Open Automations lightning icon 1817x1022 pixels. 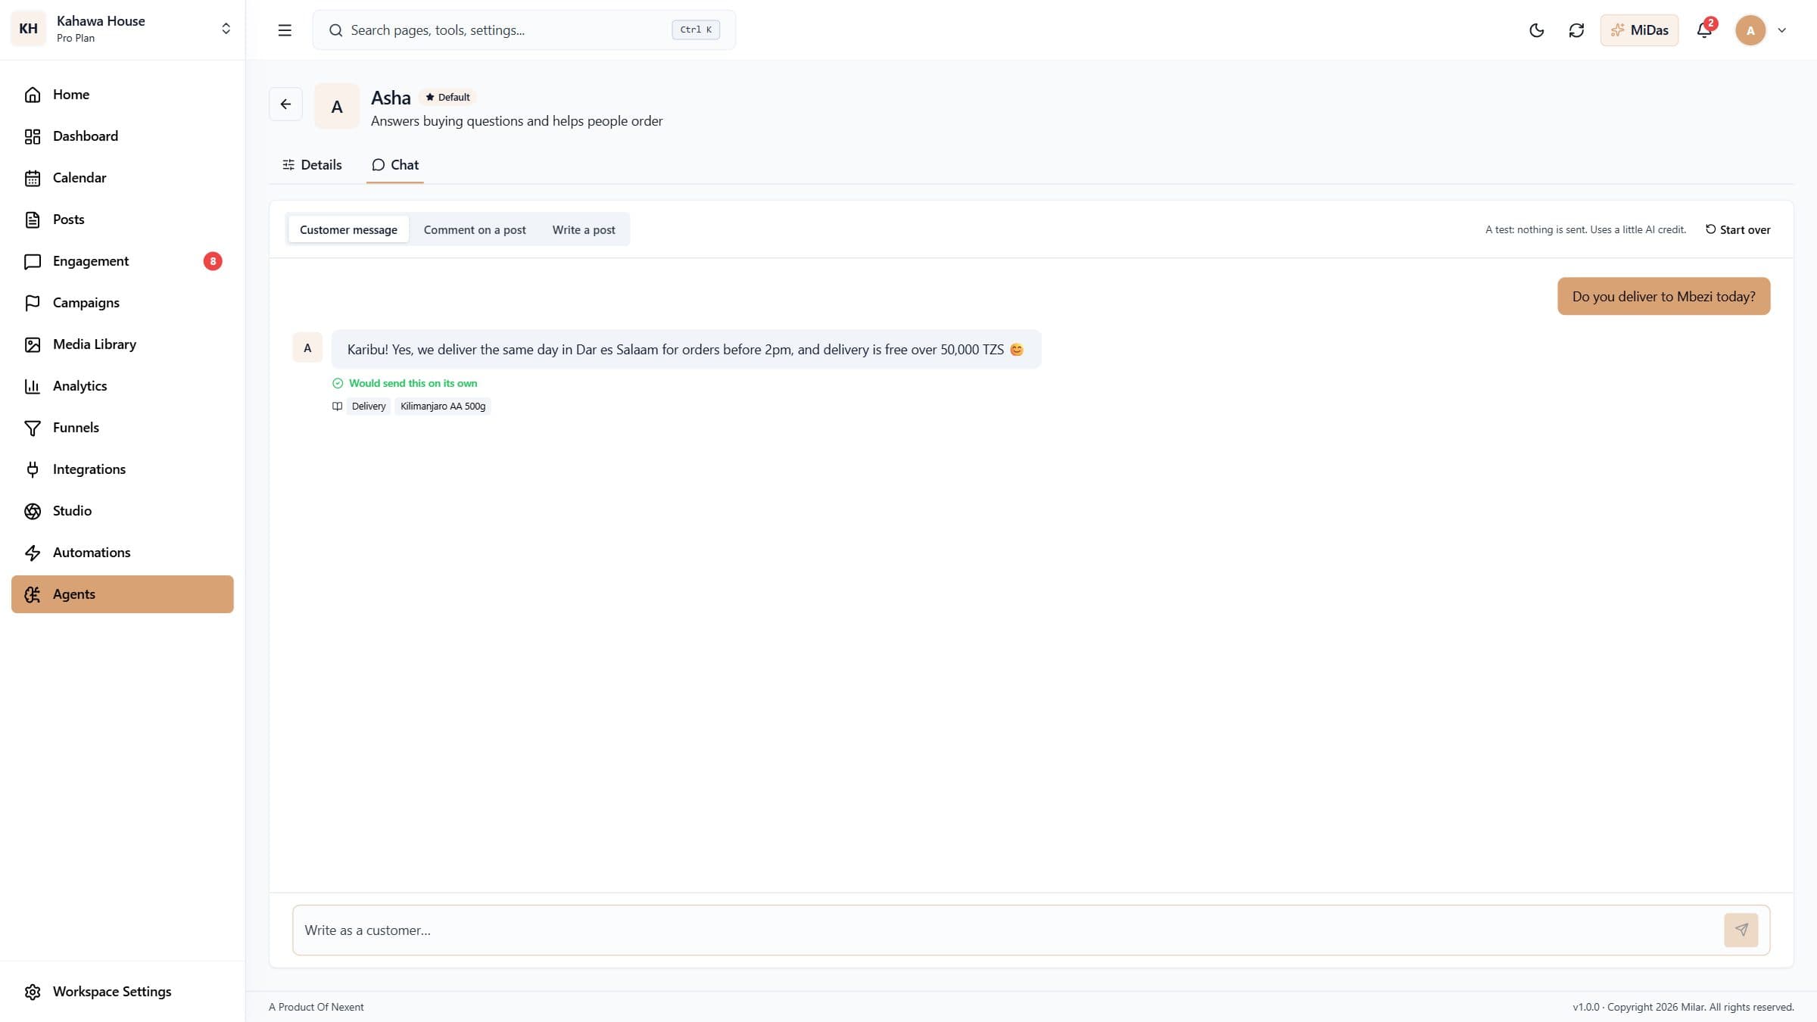coord(32,553)
